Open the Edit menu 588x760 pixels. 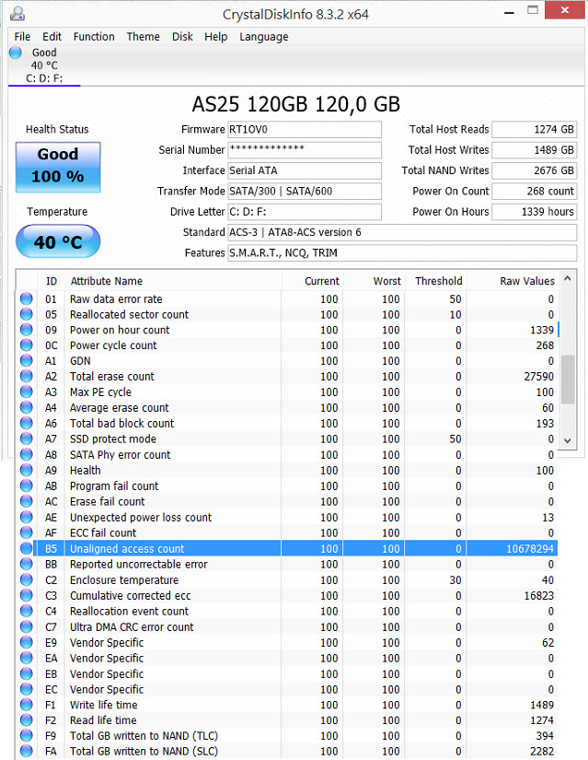point(52,37)
